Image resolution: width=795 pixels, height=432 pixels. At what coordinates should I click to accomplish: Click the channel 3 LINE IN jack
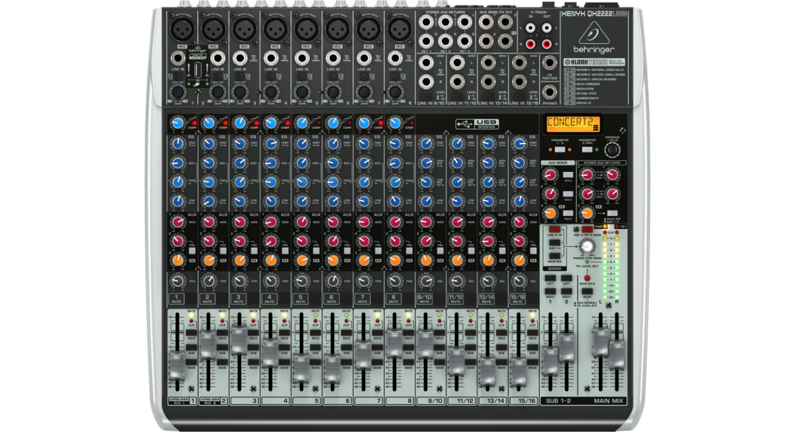pos(239,58)
